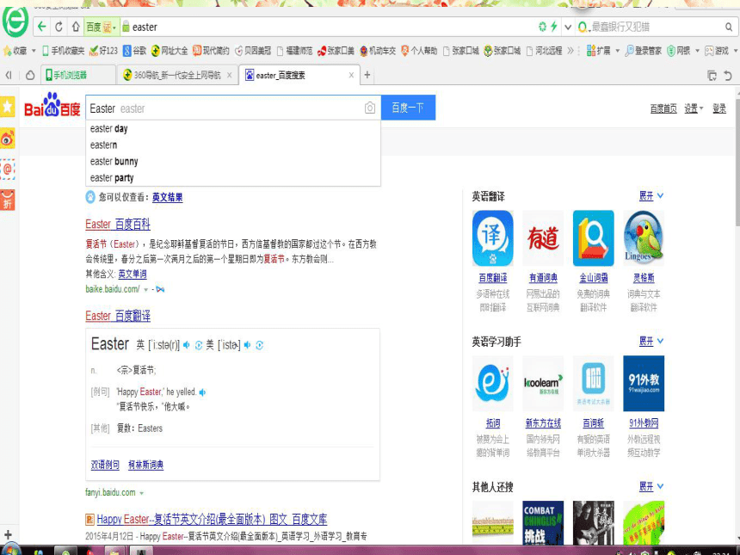Click the green lightning speed-mode icon

click(x=554, y=27)
